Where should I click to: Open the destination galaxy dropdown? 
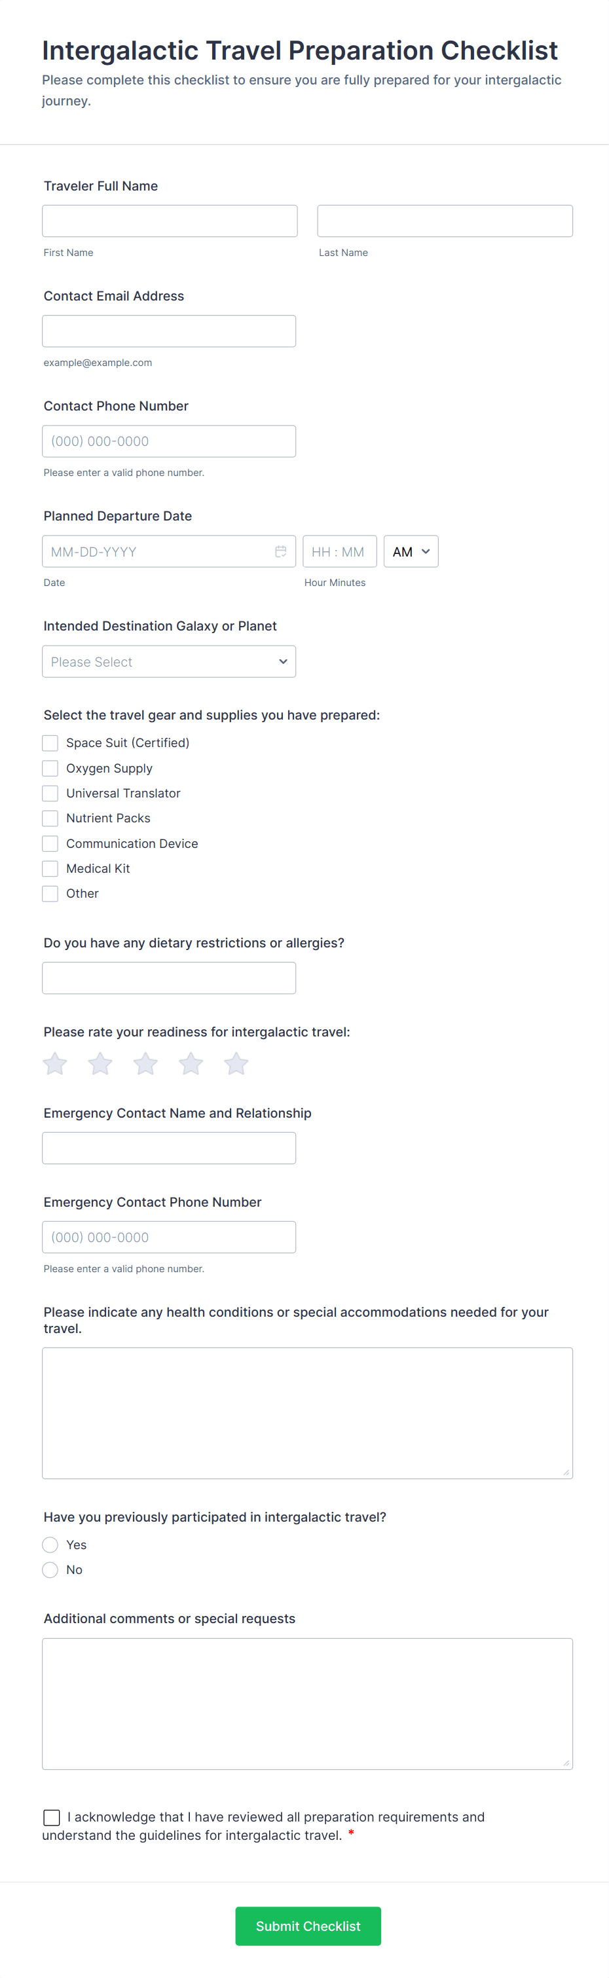(169, 661)
